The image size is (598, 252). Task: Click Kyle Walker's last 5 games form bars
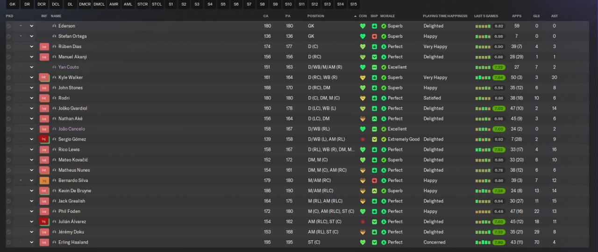pyautogui.click(x=483, y=77)
